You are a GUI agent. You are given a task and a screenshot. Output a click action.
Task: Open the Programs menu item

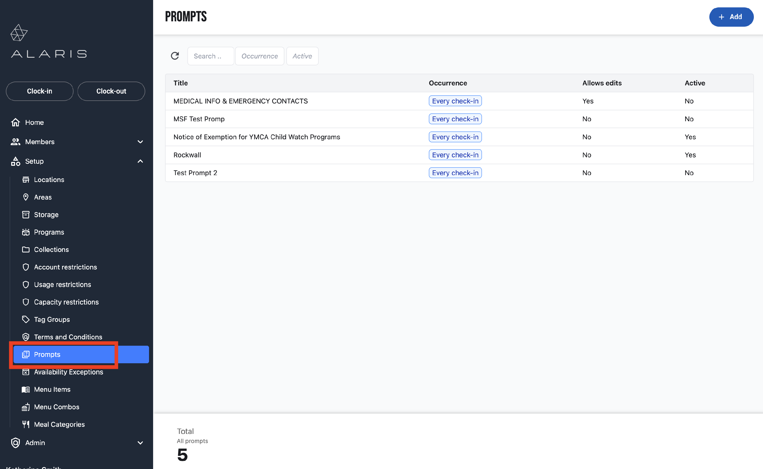pos(49,232)
